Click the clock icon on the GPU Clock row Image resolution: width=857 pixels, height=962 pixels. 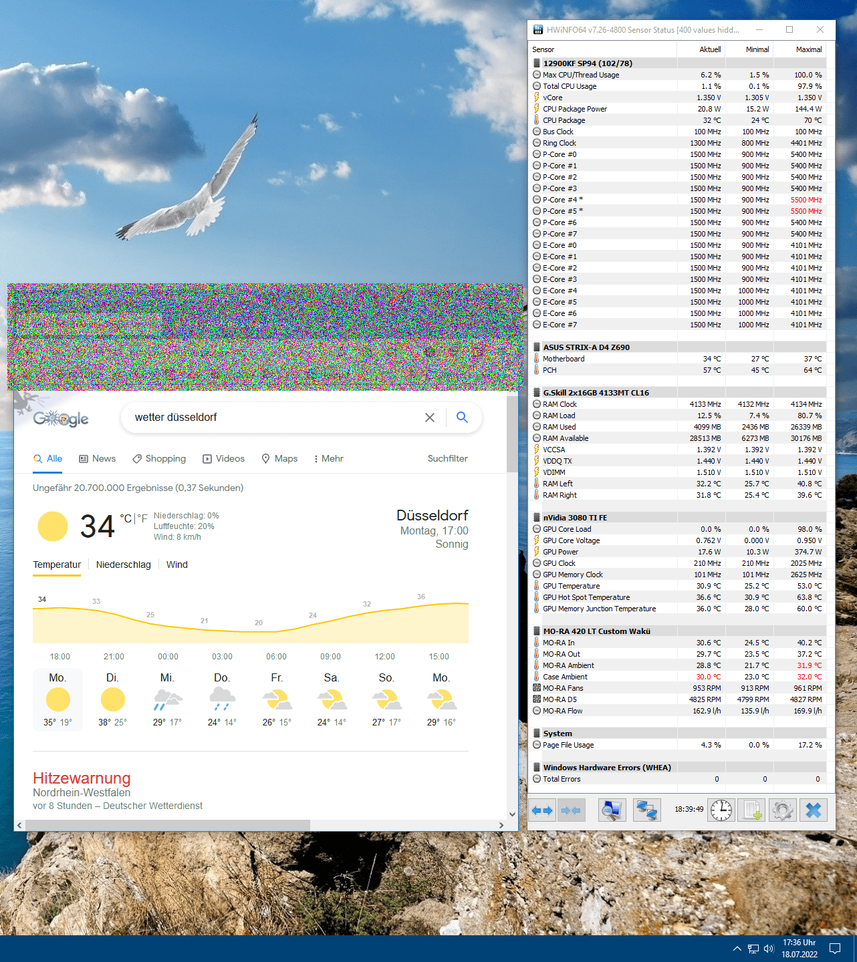(537, 563)
